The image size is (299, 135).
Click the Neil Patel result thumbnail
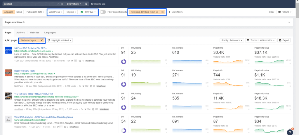[x=8, y=73]
